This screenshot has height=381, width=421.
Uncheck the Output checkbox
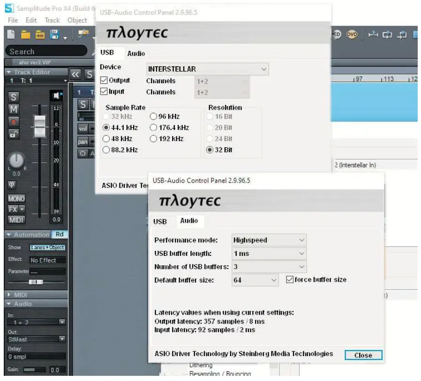tap(104, 80)
